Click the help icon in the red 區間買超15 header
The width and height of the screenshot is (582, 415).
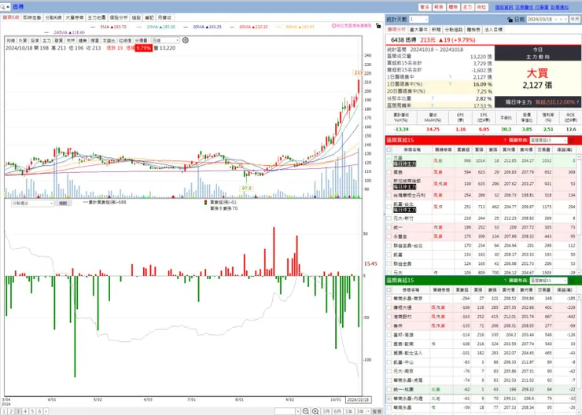coord(505,140)
